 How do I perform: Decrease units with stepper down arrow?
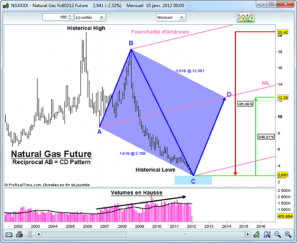70,19
